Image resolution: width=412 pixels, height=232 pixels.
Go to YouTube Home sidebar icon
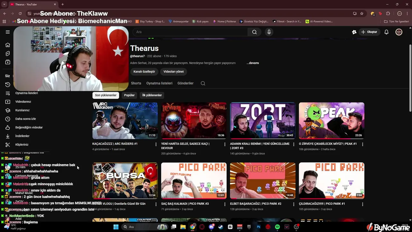pyautogui.click(x=8, y=45)
